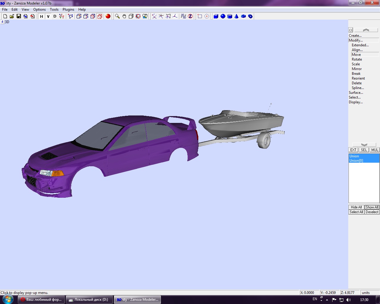Create a blue cylinder primitive
Screen dimensions: 380x304
point(229,16)
